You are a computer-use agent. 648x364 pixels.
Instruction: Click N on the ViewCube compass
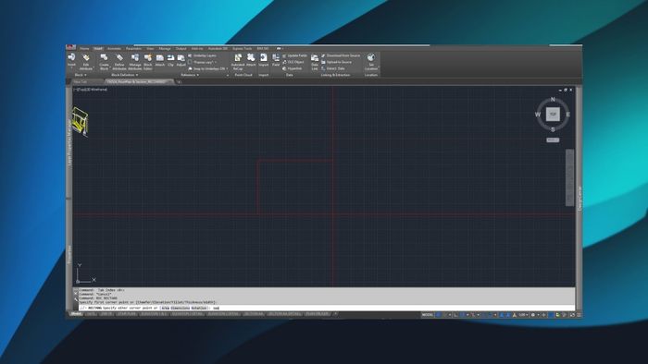553,100
